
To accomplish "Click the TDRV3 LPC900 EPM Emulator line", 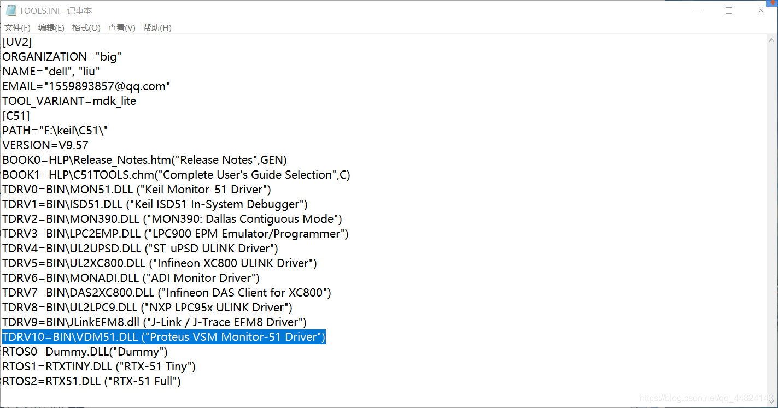I will pos(176,234).
